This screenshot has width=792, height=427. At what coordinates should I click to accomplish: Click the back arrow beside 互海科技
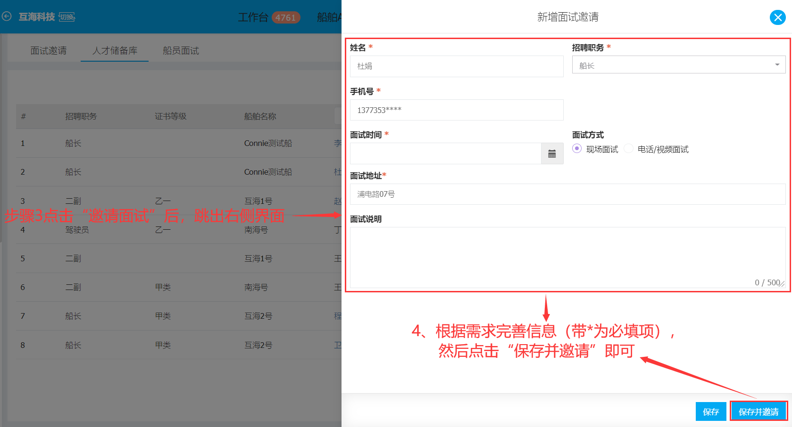click(7, 16)
